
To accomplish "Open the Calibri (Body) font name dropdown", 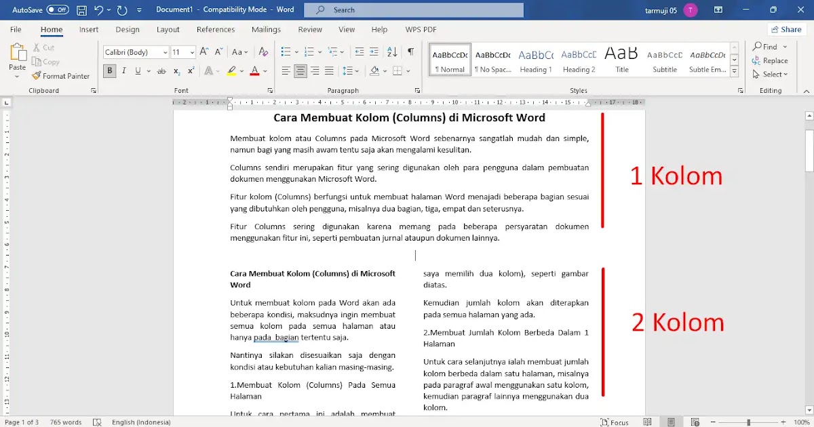I will pos(165,52).
